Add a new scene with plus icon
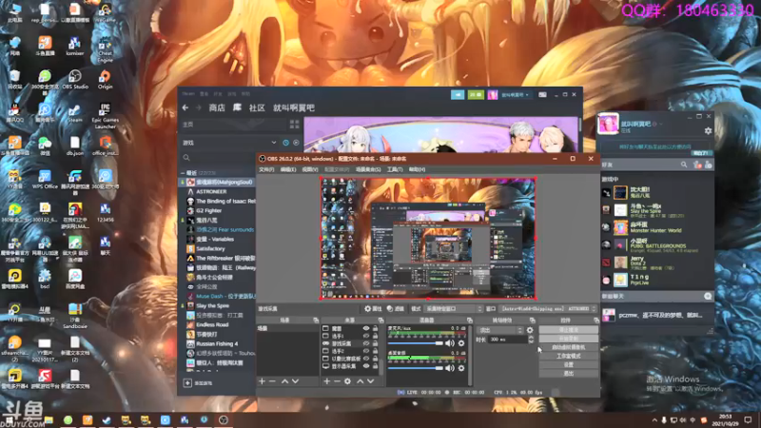This screenshot has height=428, width=761. (x=263, y=381)
